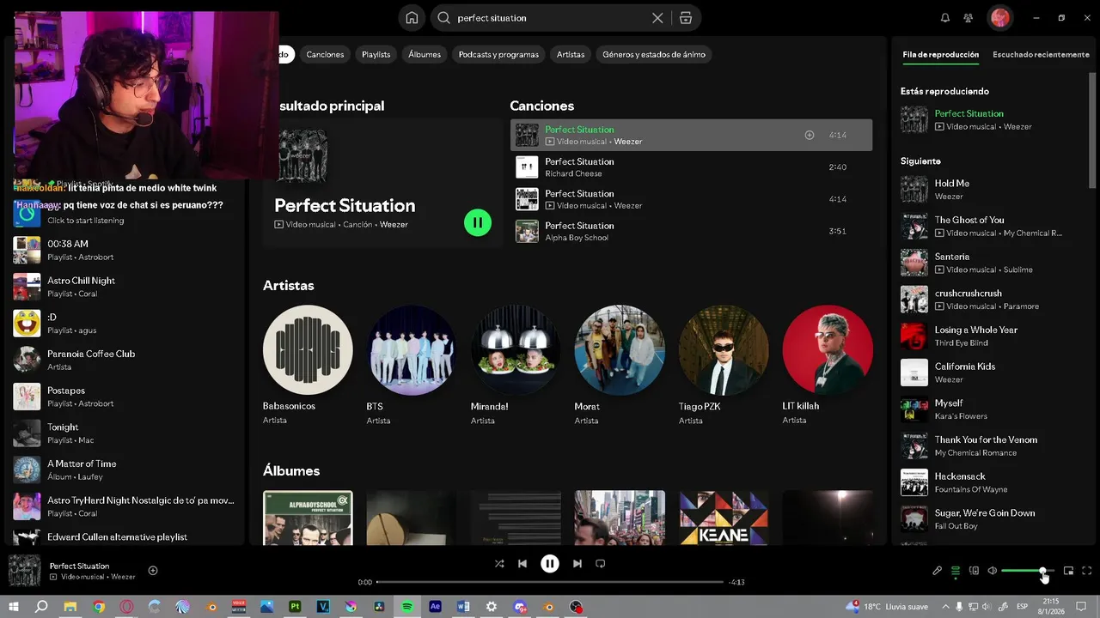Image resolution: width=1100 pixels, height=618 pixels.
Task: Skip to previous track
Action: tap(522, 564)
